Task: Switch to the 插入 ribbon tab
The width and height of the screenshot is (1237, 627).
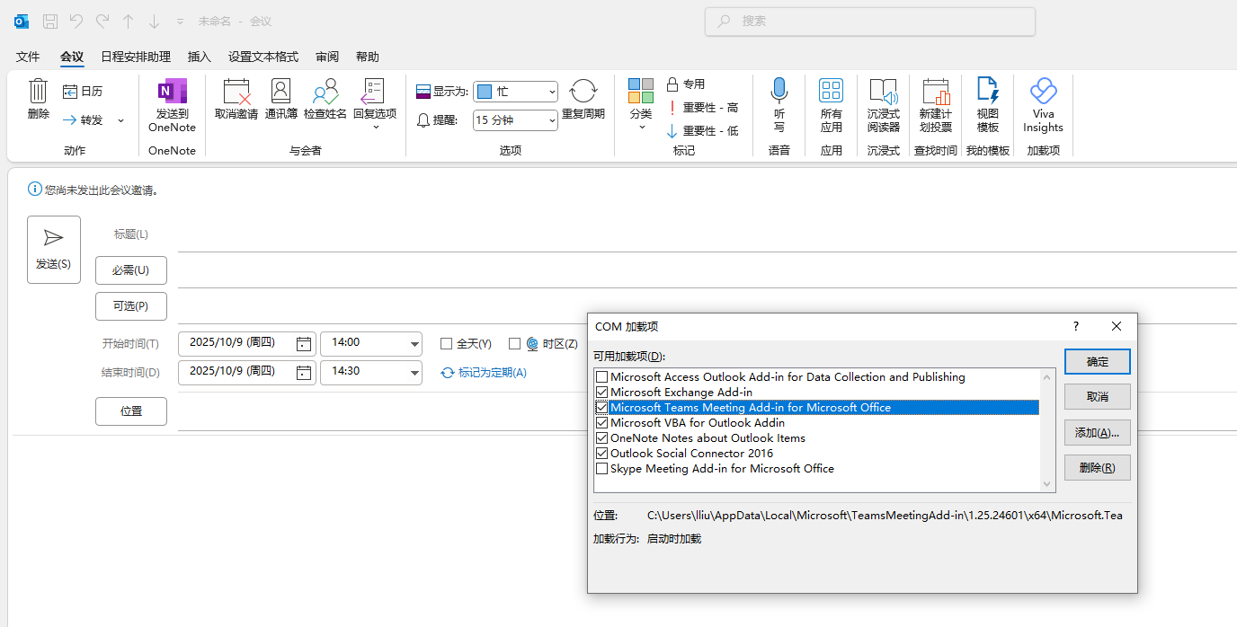Action: pos(199,57)
